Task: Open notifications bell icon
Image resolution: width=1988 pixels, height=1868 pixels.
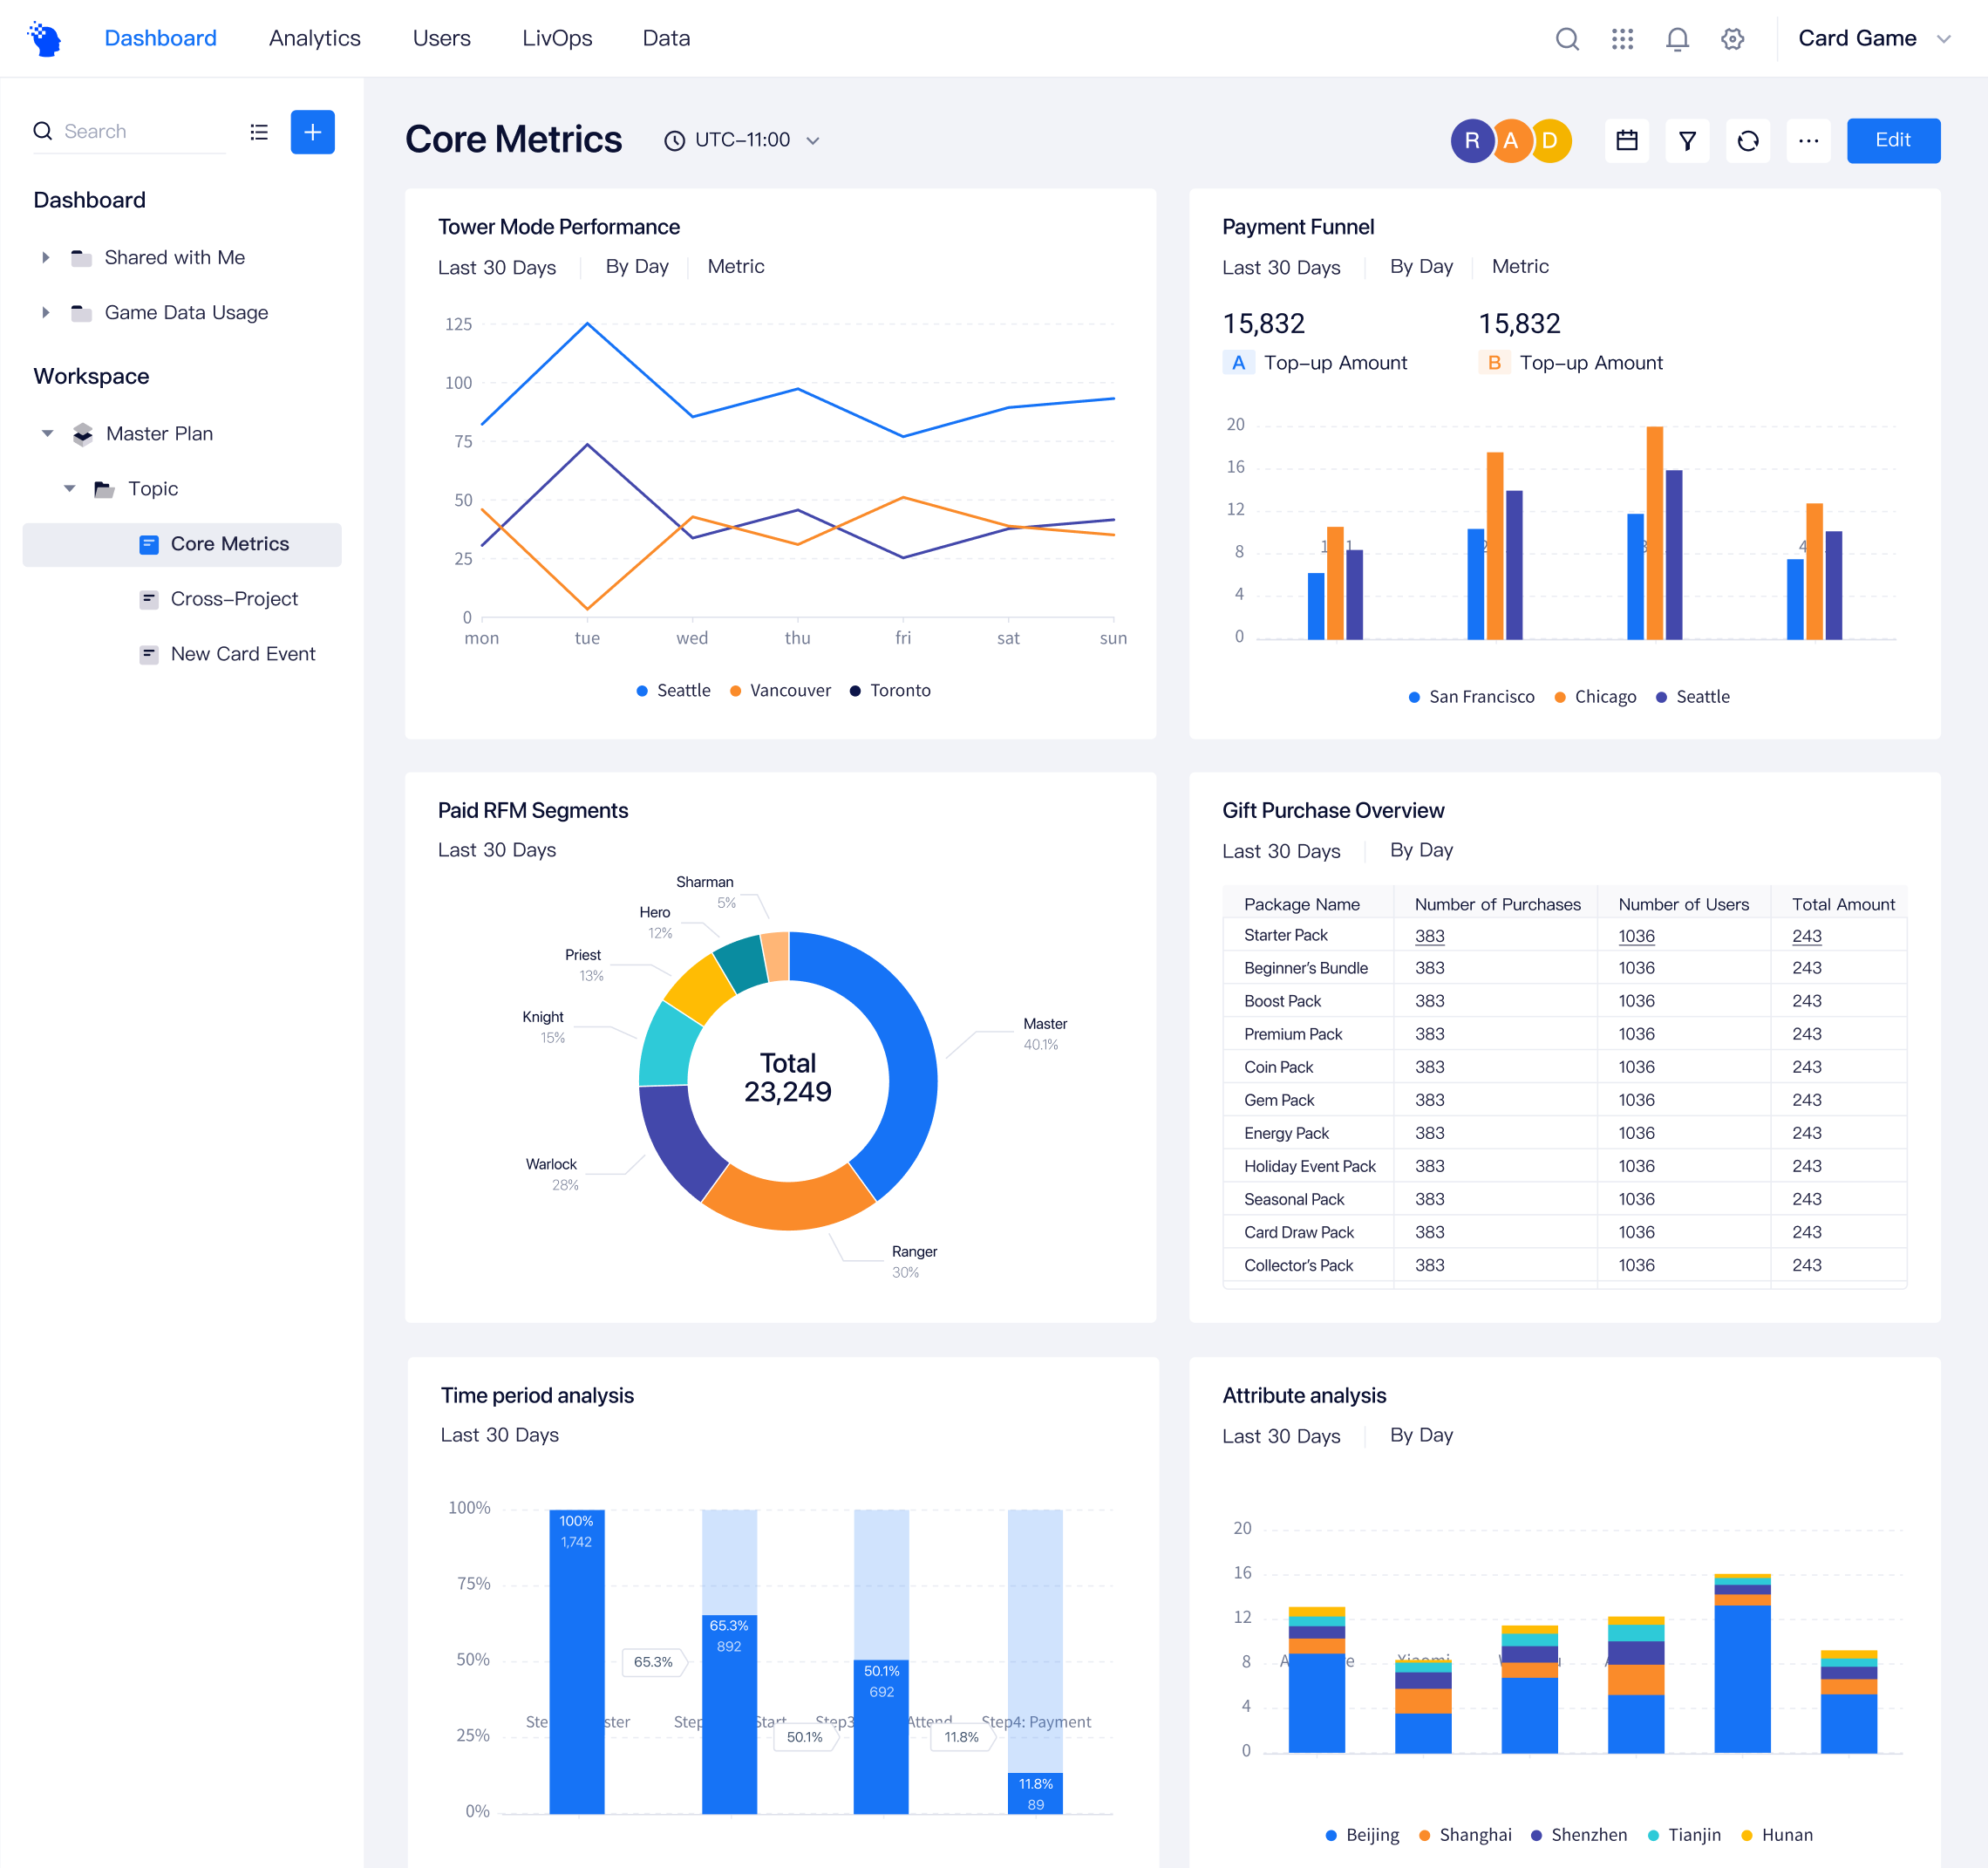Action: [x=1677, y=39]
